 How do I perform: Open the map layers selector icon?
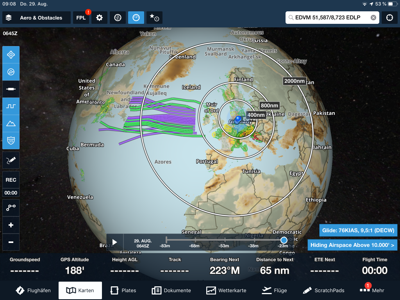pyautogui.click(x=9, y=18)
